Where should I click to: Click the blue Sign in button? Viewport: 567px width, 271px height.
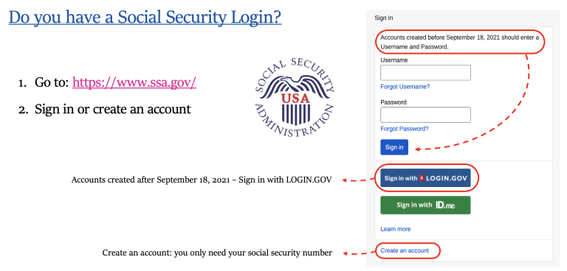394,147
